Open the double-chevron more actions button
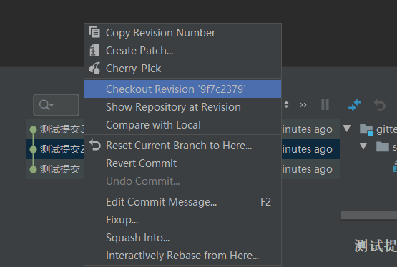This screenshot has height=267, width=397. (303, 104)
